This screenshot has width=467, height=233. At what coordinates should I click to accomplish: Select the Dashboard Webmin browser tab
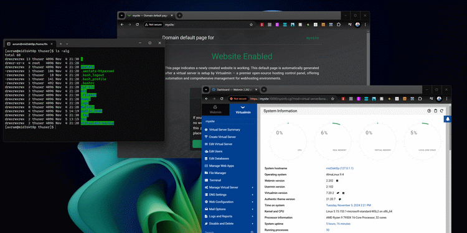(x=235, y=89)
